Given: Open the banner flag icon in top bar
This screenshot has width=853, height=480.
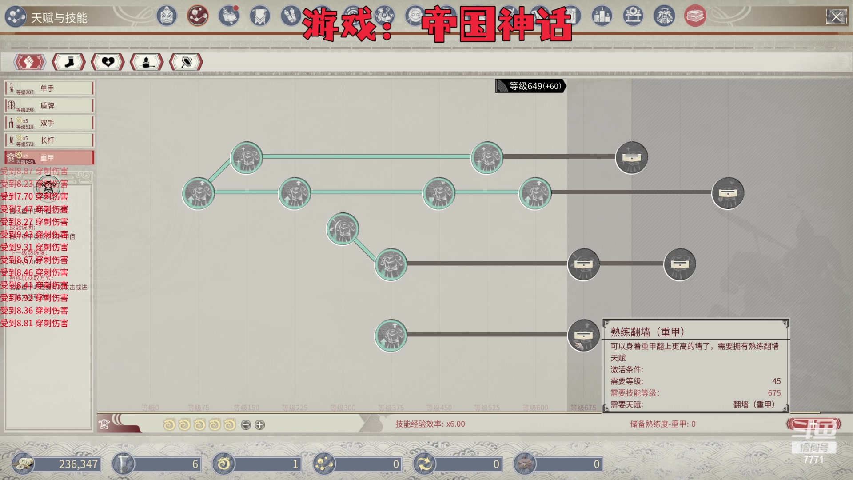Looking at the screenshot, I should [260, 16].
